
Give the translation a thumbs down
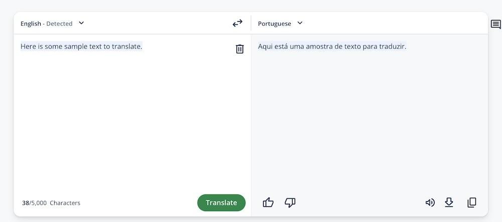pos(290,202)
